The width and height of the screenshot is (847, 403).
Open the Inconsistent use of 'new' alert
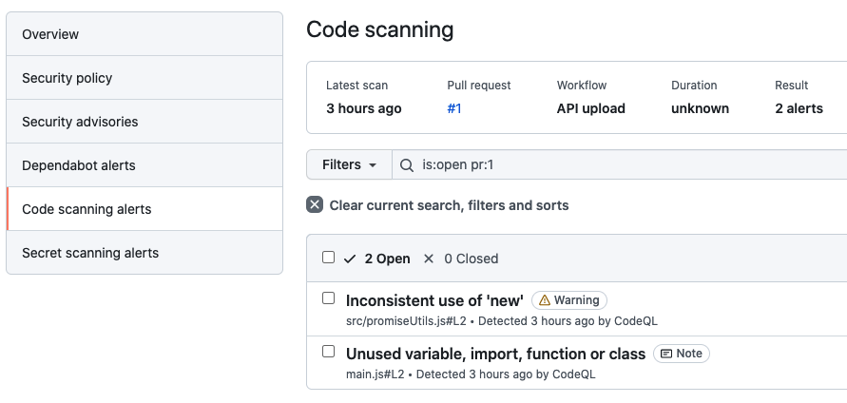point(434,300)
